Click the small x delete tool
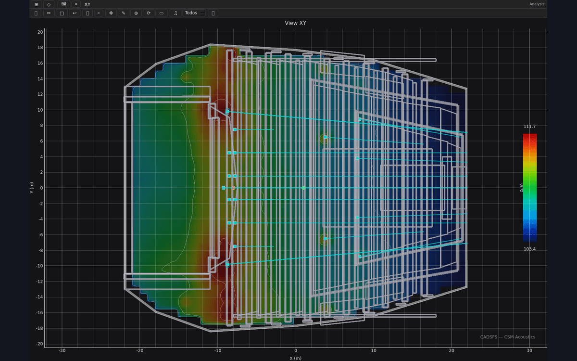The height and width of the screenshot is (361, 577). coord(99,13)
